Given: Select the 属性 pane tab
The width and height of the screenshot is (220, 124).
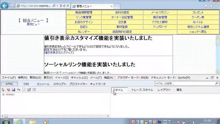Looking at the screenshot, I should point(179,90).
